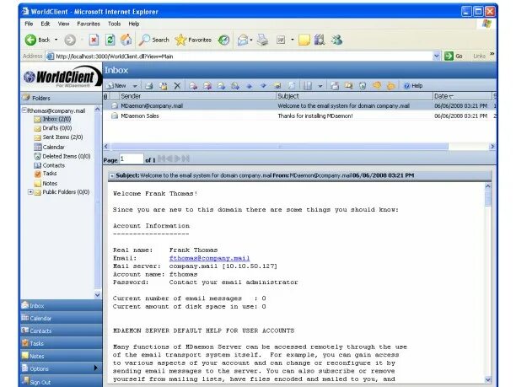Open the Help menu in menu bar
Viewport: 516px width, 387px height.
[134, 24]
